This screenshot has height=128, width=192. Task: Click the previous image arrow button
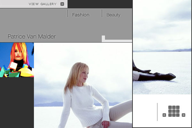tap(164, 115)
